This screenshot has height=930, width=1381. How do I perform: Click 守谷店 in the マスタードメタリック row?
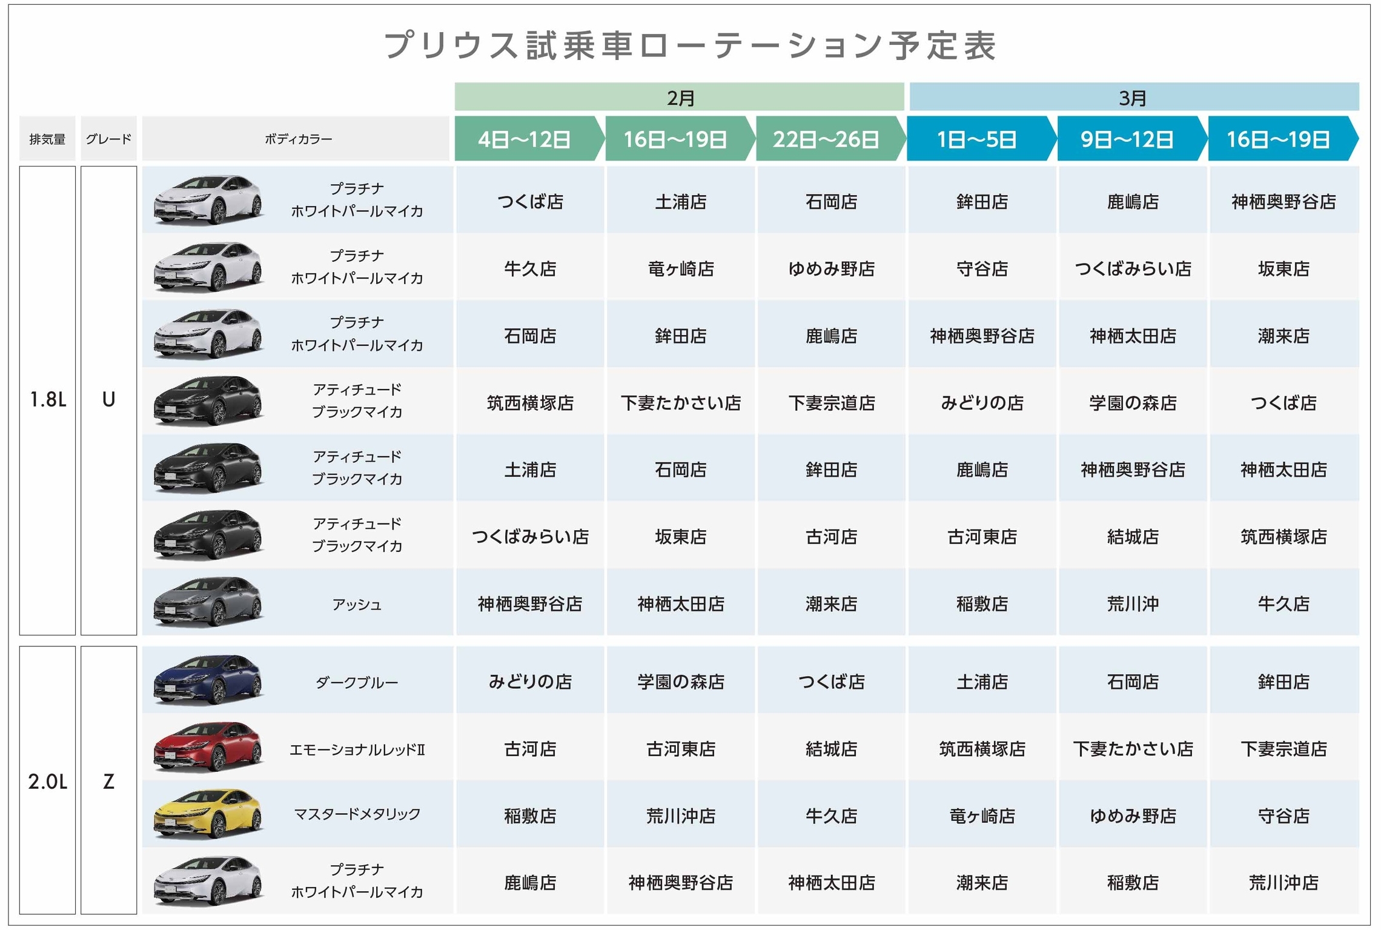[x=1283, y=817]
